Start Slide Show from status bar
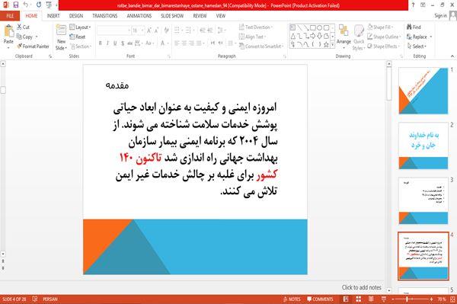Viewport: 457px width, 304px height. click(x=384, y=299)
